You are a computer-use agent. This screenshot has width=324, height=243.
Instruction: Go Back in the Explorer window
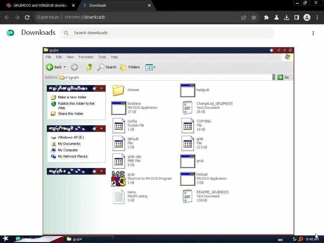(54, 67)
